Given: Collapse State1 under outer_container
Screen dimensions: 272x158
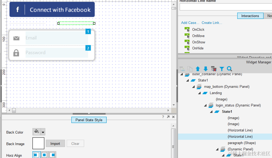Looking at the screenshot, I should point(187,80).
